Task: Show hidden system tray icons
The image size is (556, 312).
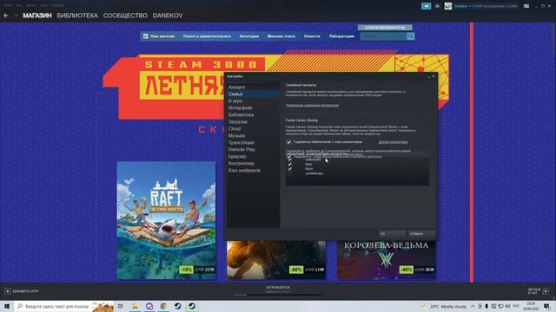Action: [x=473, y=306]
